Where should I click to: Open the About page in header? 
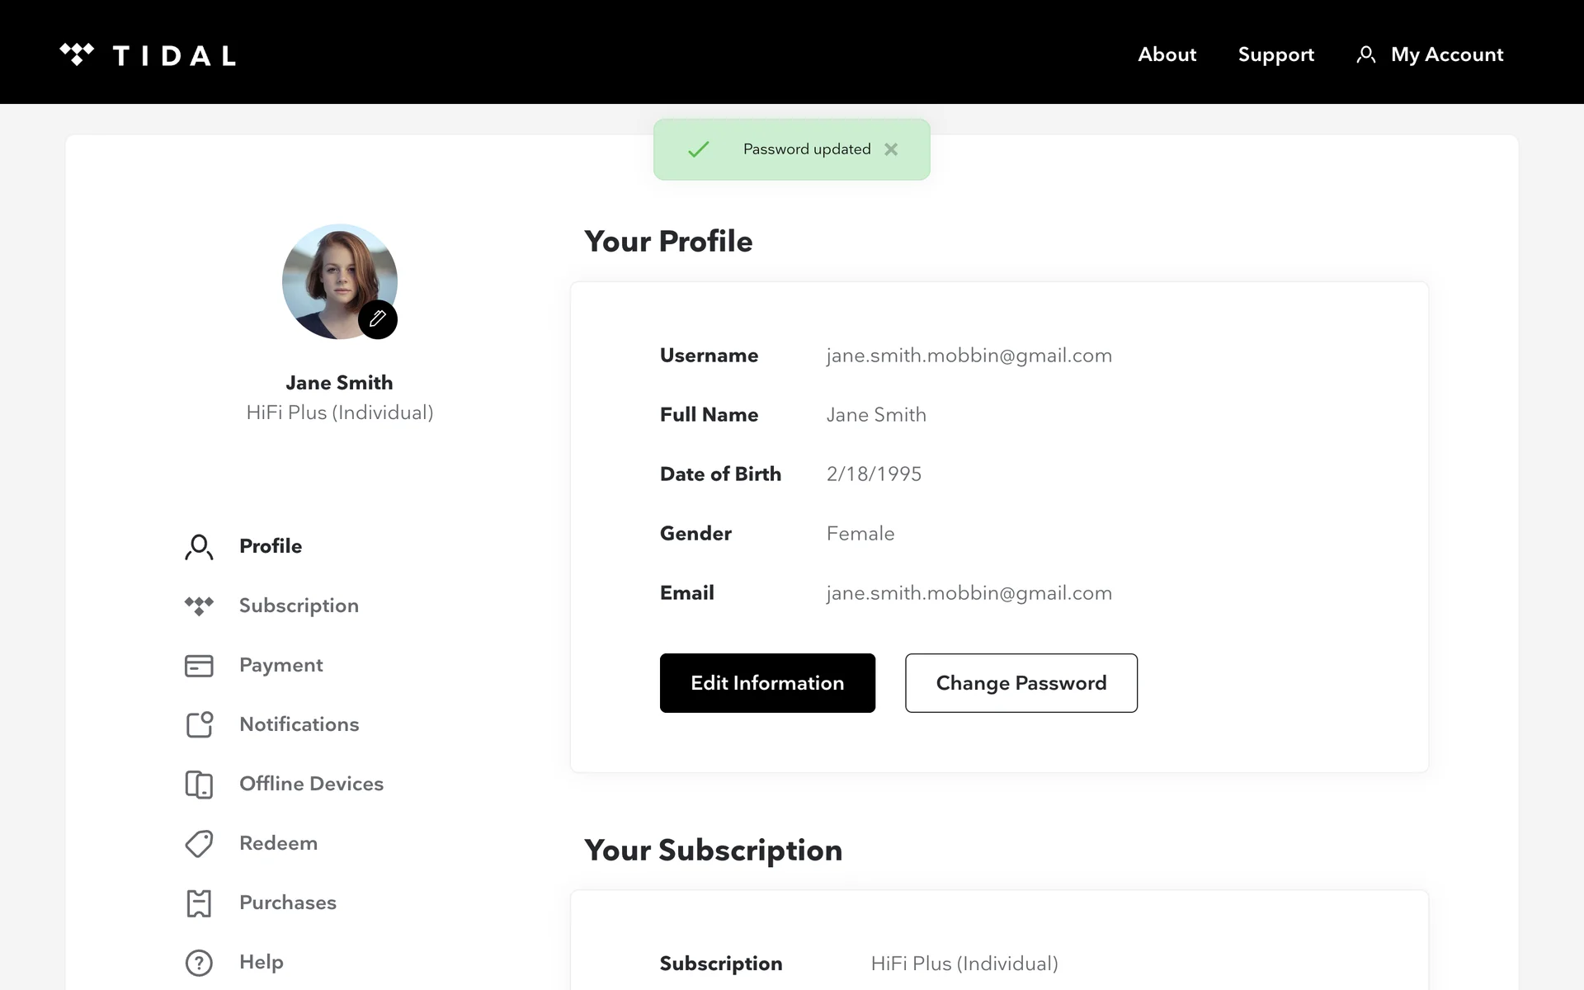tap(1167, 54)
